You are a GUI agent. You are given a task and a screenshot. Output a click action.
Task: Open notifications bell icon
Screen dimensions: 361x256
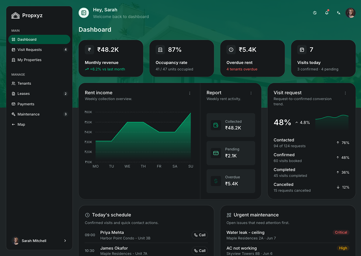(x=327, y=13)
